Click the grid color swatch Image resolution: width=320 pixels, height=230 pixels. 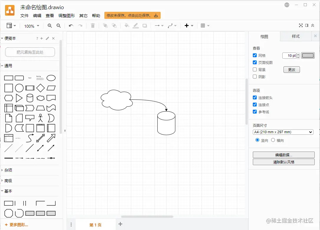click(308, 55)
